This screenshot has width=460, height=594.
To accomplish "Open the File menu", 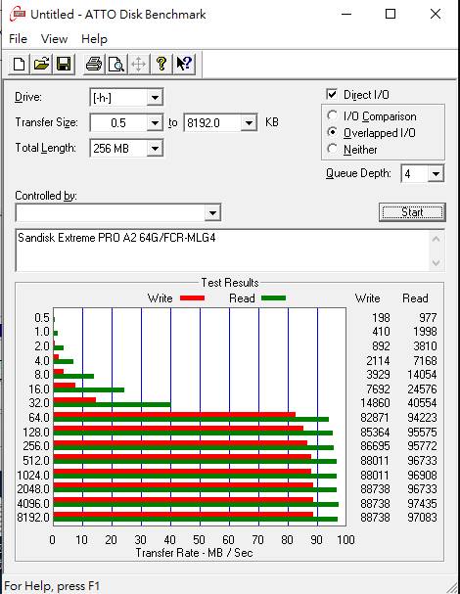I will click(18, 39).
